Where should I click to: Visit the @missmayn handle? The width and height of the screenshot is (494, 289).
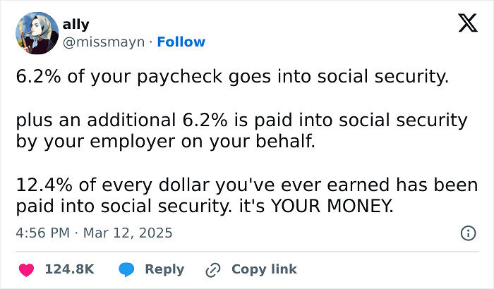pyautogui.click(x=104, y=42)
